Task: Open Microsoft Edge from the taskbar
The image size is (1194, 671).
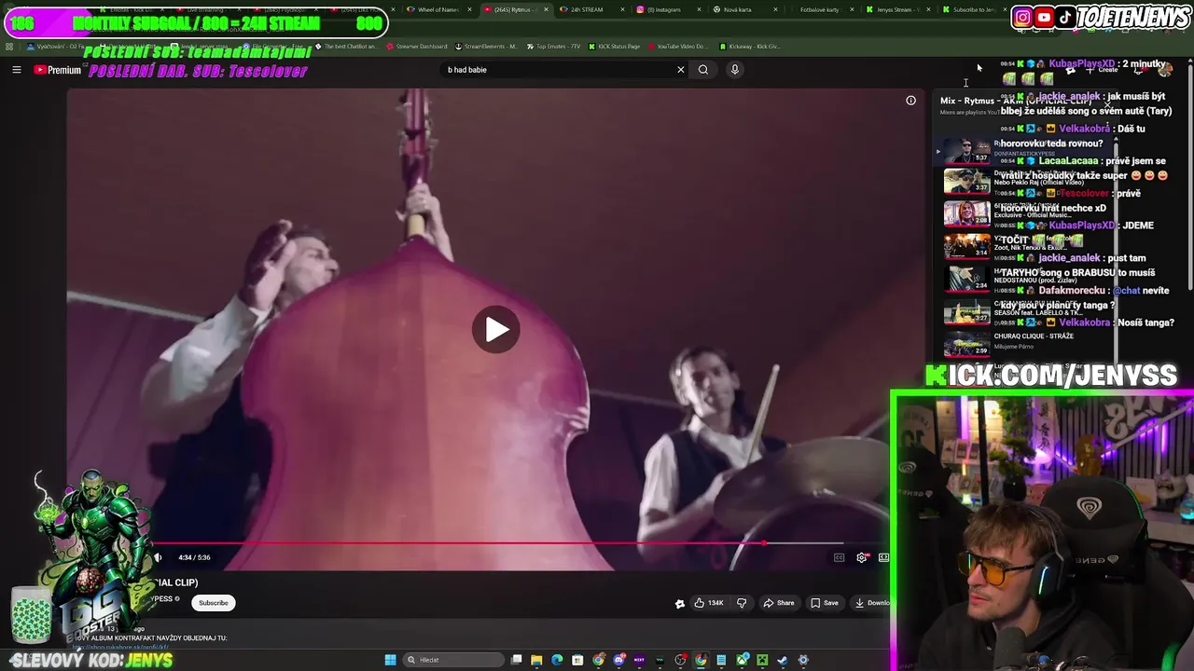Action: pyautogui.click(x=557, y=660)
